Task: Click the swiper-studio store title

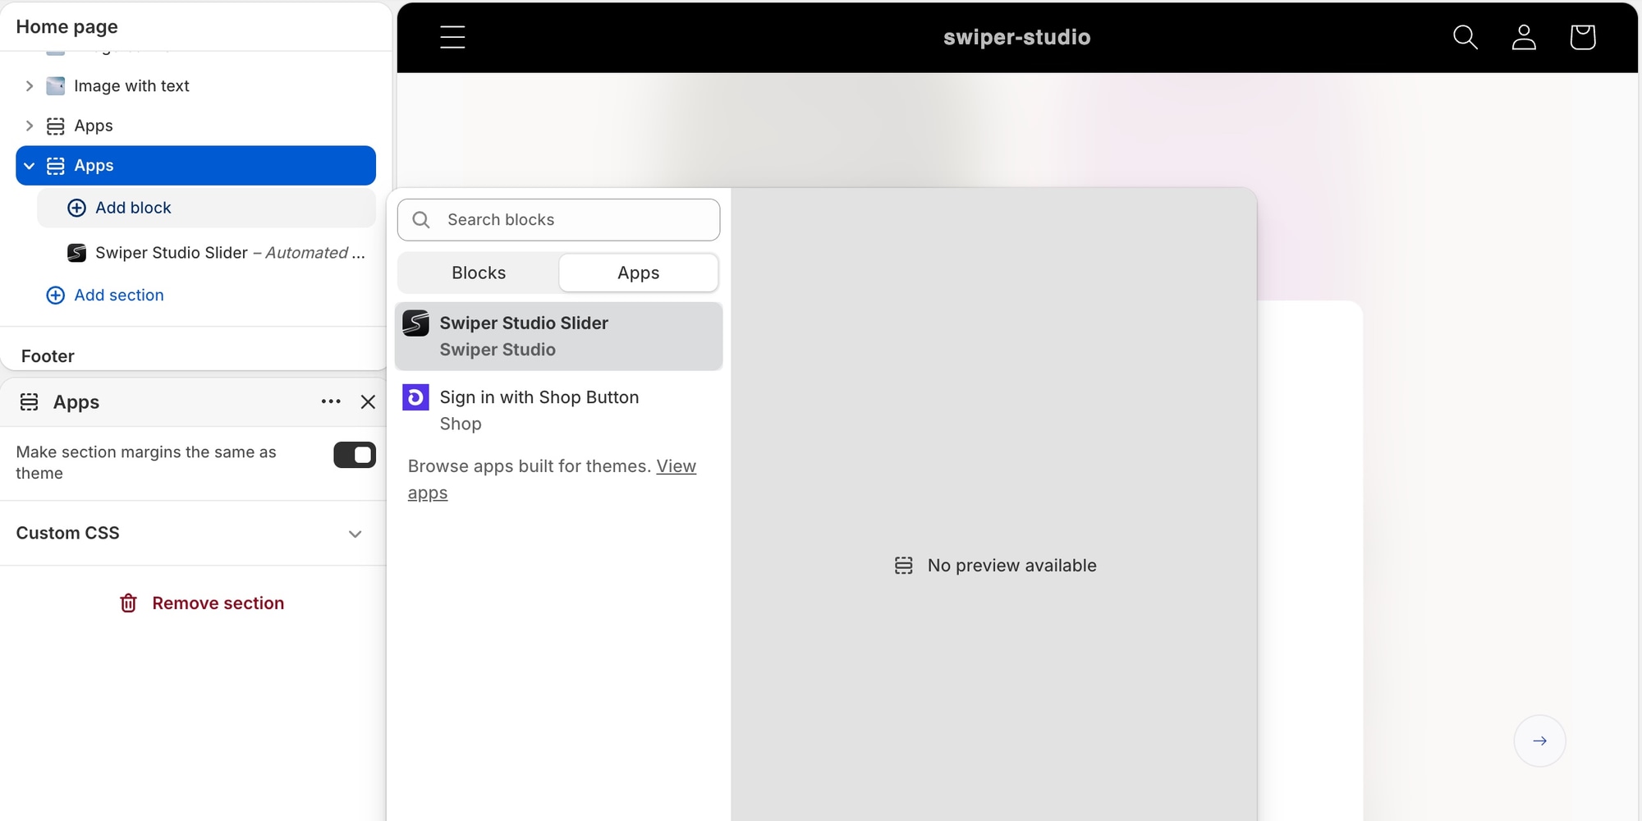Action: click(x=1016, y=37)
